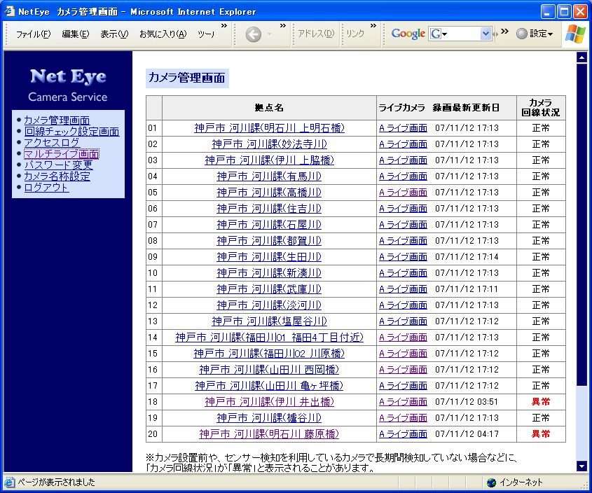Image resolution: width=592 pixels, height=493 pixels.
Task: Click the ログアウト link in sidebar
Action: click(46, 188)
